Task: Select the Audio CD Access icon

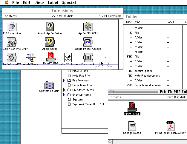Action: coord(68,58)
